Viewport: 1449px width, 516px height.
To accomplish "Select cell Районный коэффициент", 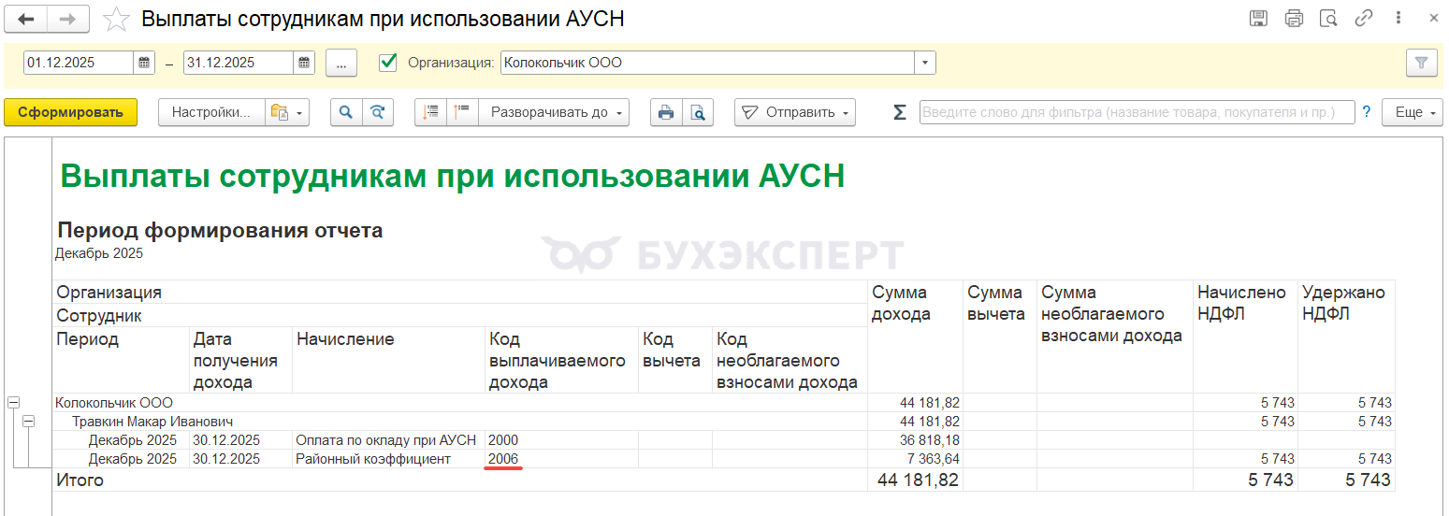I will click(388, 459).
